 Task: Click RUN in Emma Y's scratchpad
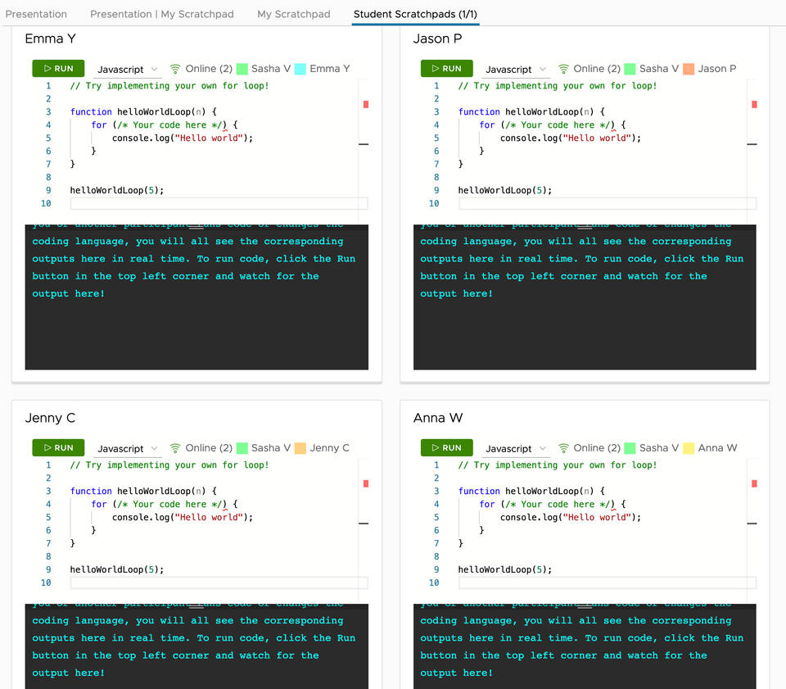tap(58, 69)
